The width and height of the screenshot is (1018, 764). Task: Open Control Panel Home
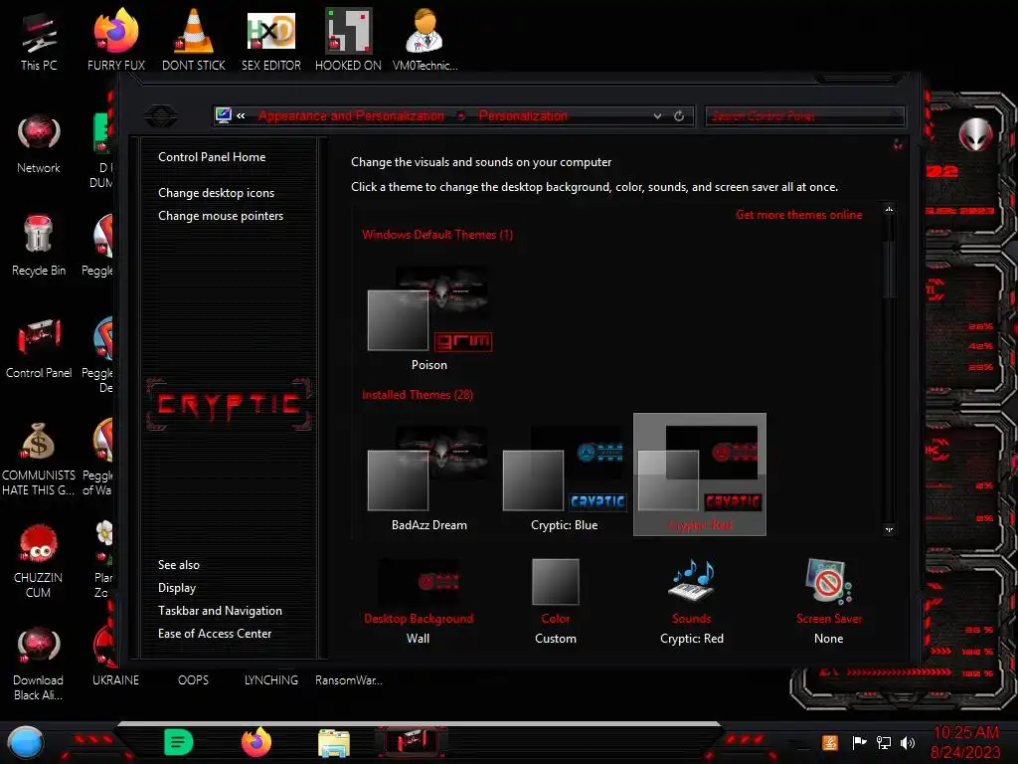click(x=212, y=157)
